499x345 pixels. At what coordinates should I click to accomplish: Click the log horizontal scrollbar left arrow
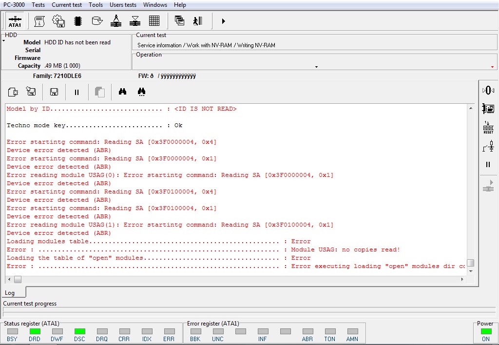(x=9, y=279)
